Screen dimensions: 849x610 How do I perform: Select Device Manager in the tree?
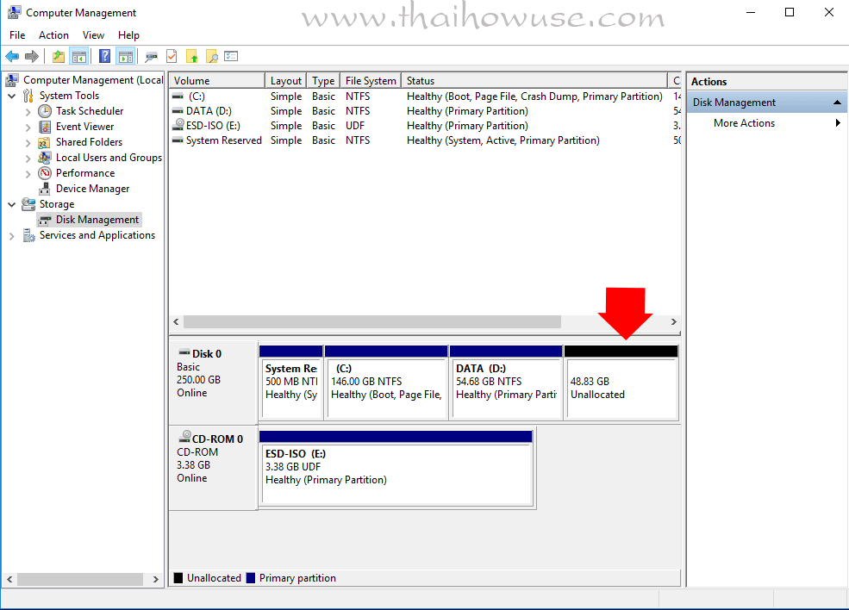coord(92,189)
